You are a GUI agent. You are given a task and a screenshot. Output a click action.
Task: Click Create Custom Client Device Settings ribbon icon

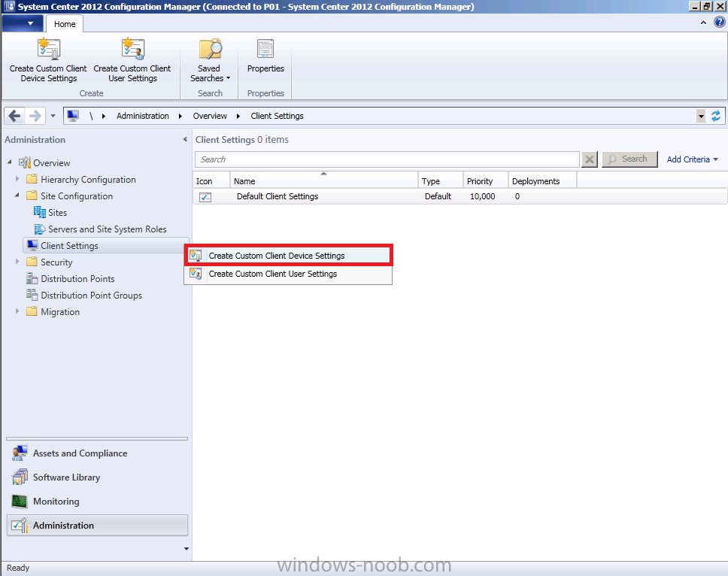coord(49,49)
